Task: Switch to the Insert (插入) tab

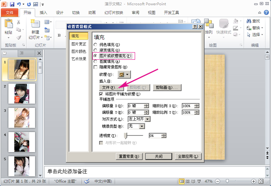Action: coord(43,13)
